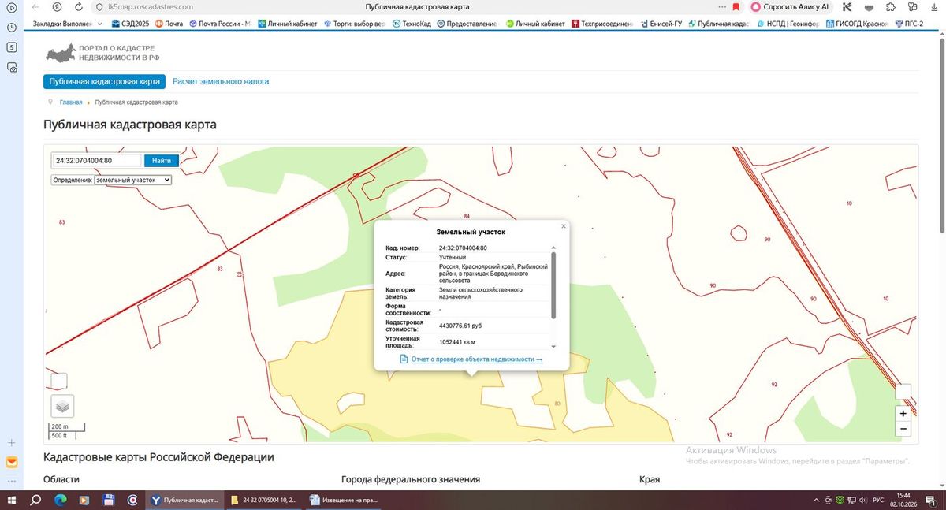
Task: Click the red bookmark icon in address bar
Action: pyautogui.click(x=736, y=6)
